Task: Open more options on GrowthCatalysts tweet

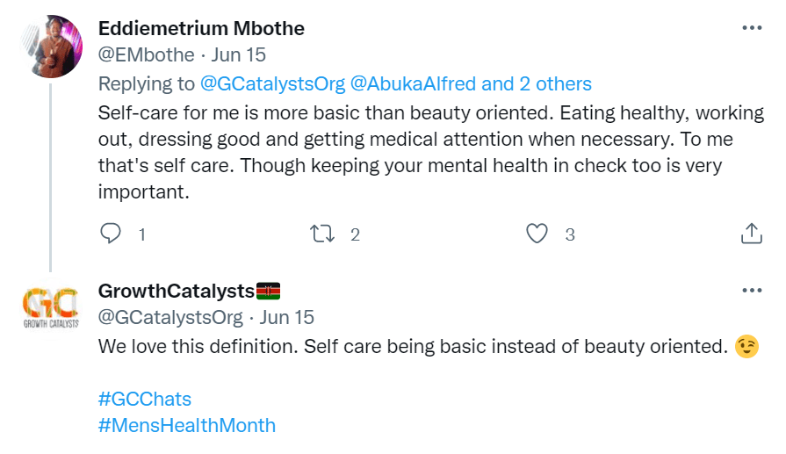Action: pyautogui.click(x=752, y=291)
